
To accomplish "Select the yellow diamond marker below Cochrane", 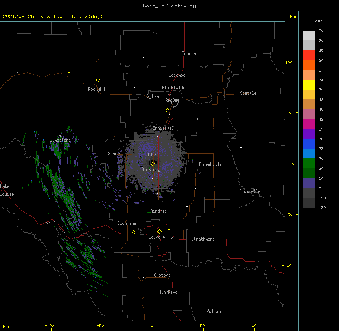I will tap(134, 232).
